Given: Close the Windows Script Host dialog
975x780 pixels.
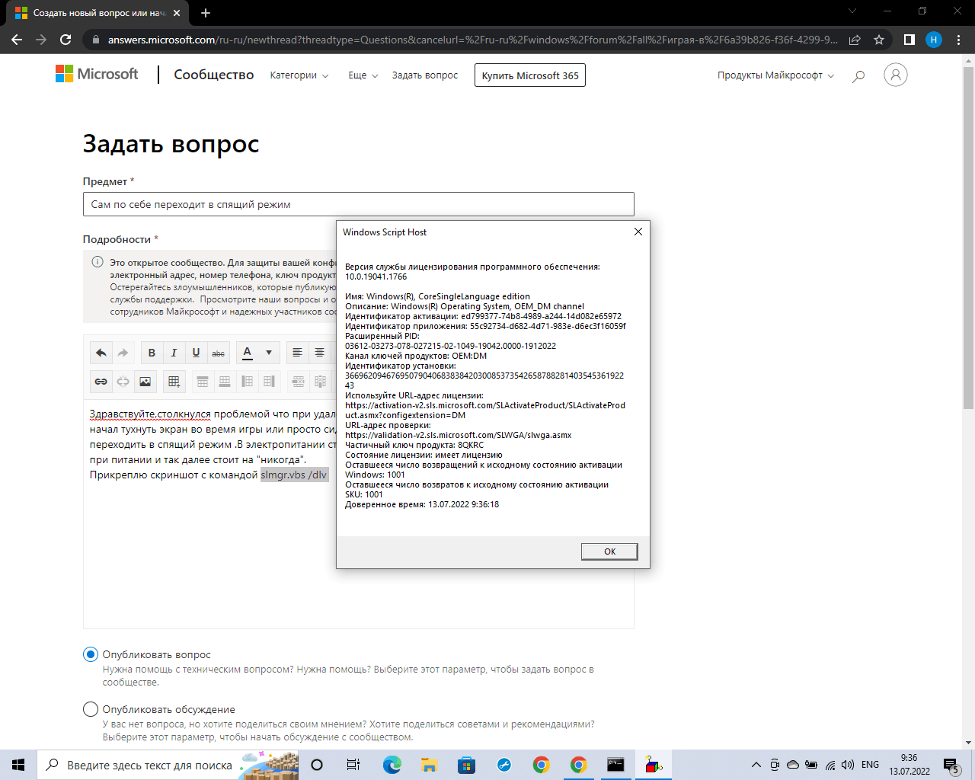Looking at the screenshot, I should pos(638,232).
